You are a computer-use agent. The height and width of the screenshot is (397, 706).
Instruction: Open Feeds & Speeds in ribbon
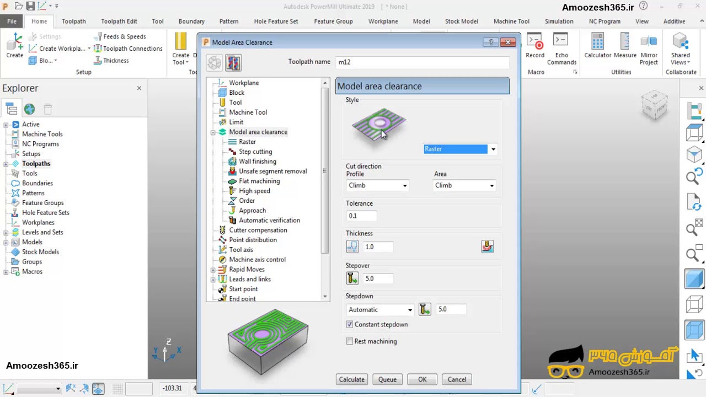point(120,36)
